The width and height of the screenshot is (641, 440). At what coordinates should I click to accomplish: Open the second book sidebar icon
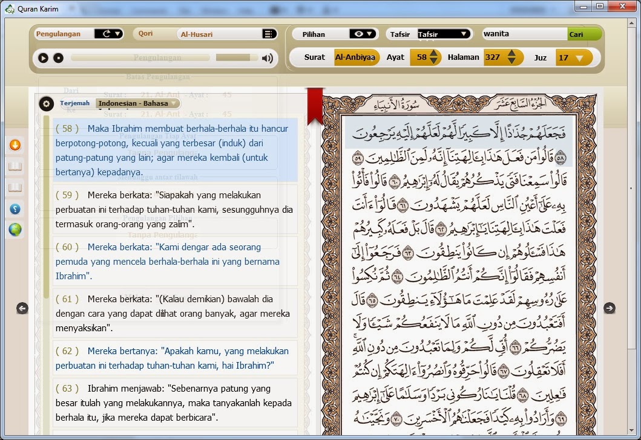[x=15, y=187]
